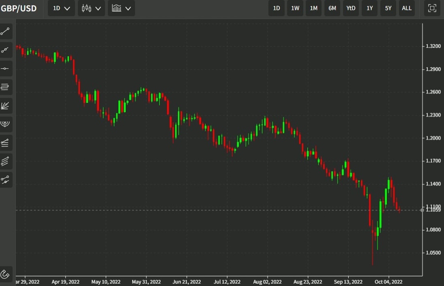This screenshot has height=286, width=444.
Task: Set chart range to 1M
Action: click(314, 8)
